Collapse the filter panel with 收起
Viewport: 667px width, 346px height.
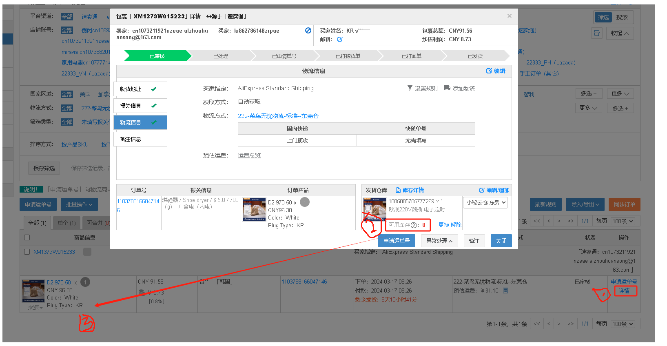(620, 33)
